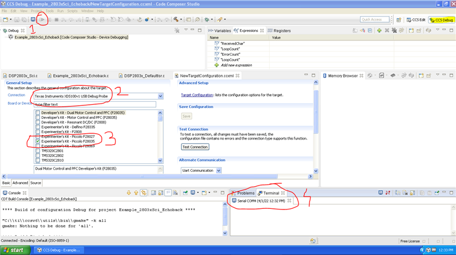456x255 pixels.
Task: Click the Open Perspective icon
Action: click(x=398, y=20)
